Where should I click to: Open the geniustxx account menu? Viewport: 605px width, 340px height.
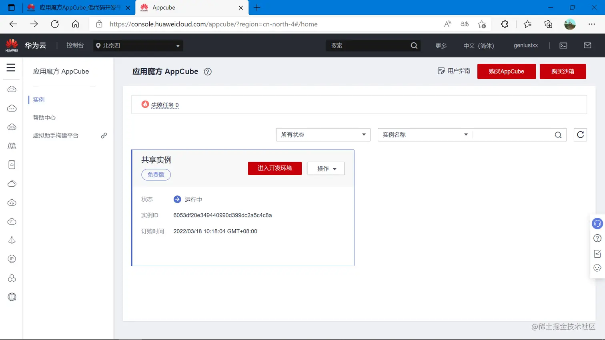tap(526, 46)
